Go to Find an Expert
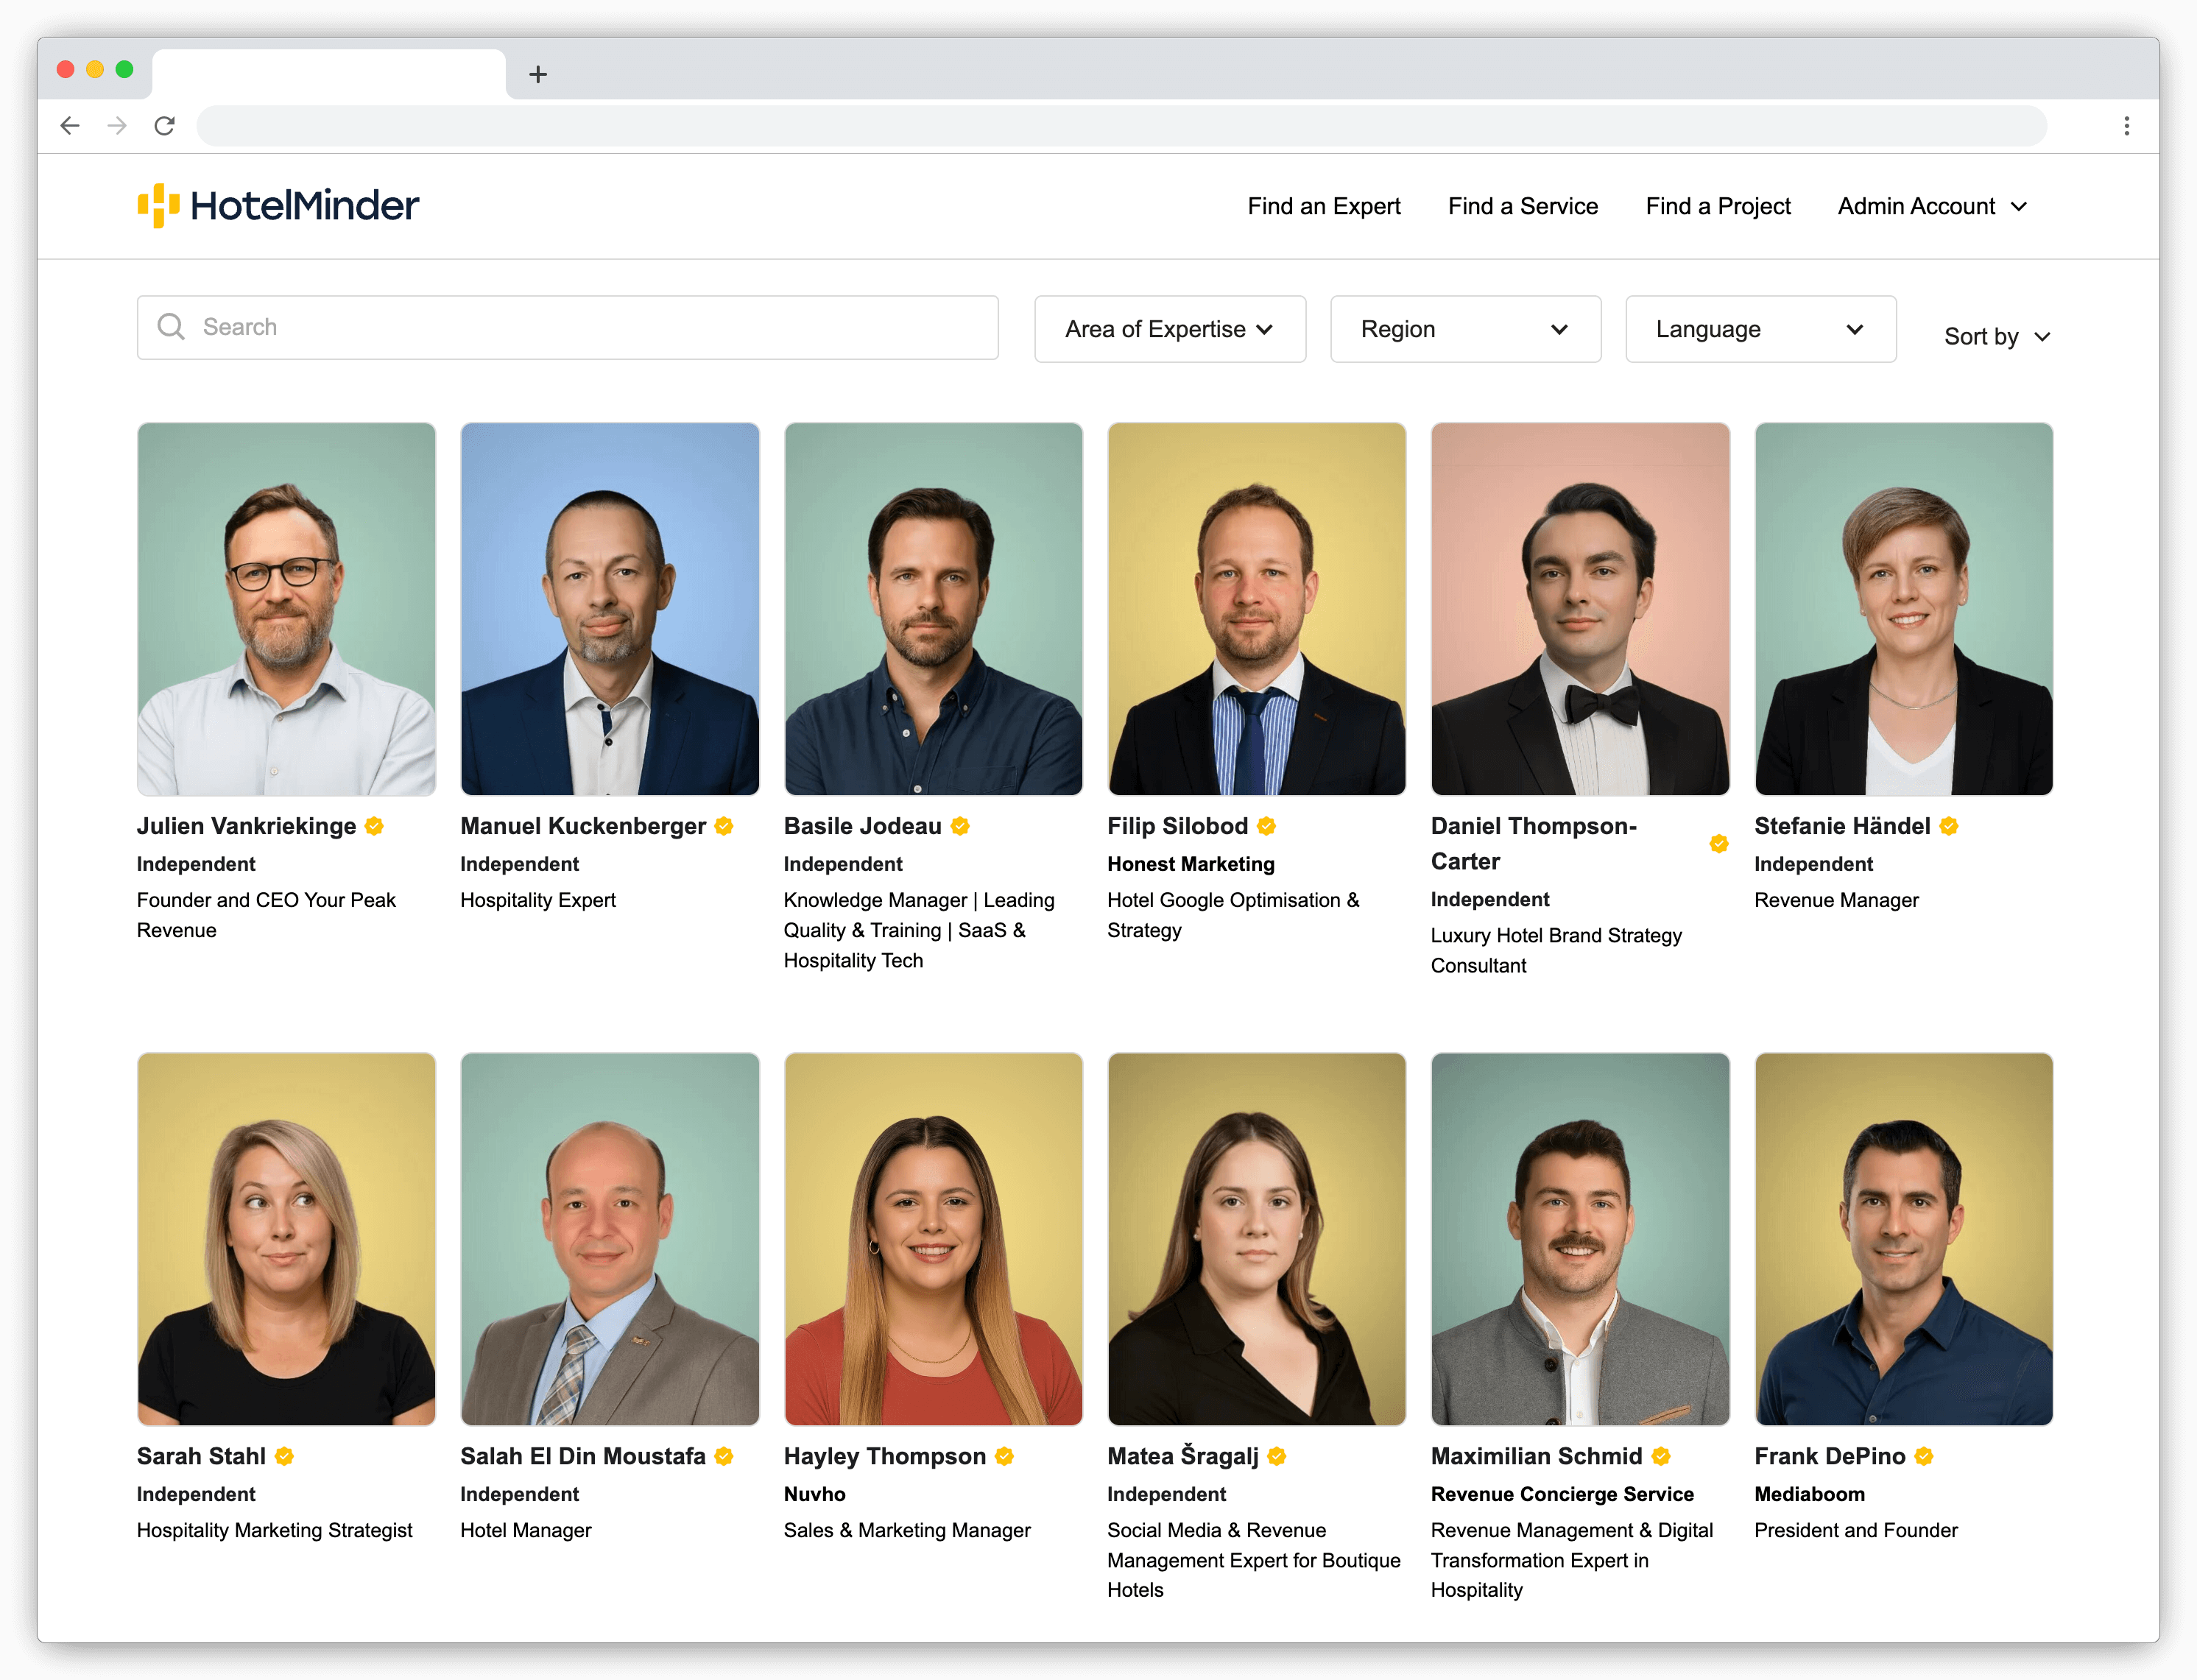This screenshot has width=2197, height=1680. [x=1323, y=206]
